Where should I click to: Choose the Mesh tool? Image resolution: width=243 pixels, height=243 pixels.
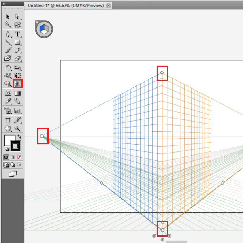pos(8,93)
